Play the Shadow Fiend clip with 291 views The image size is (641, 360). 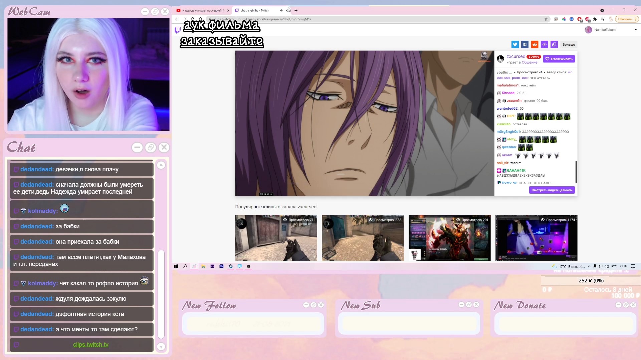pyautogui.click(x=450, y=238)
